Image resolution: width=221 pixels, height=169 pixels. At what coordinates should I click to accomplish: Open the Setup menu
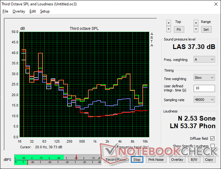tap(45, 11)
